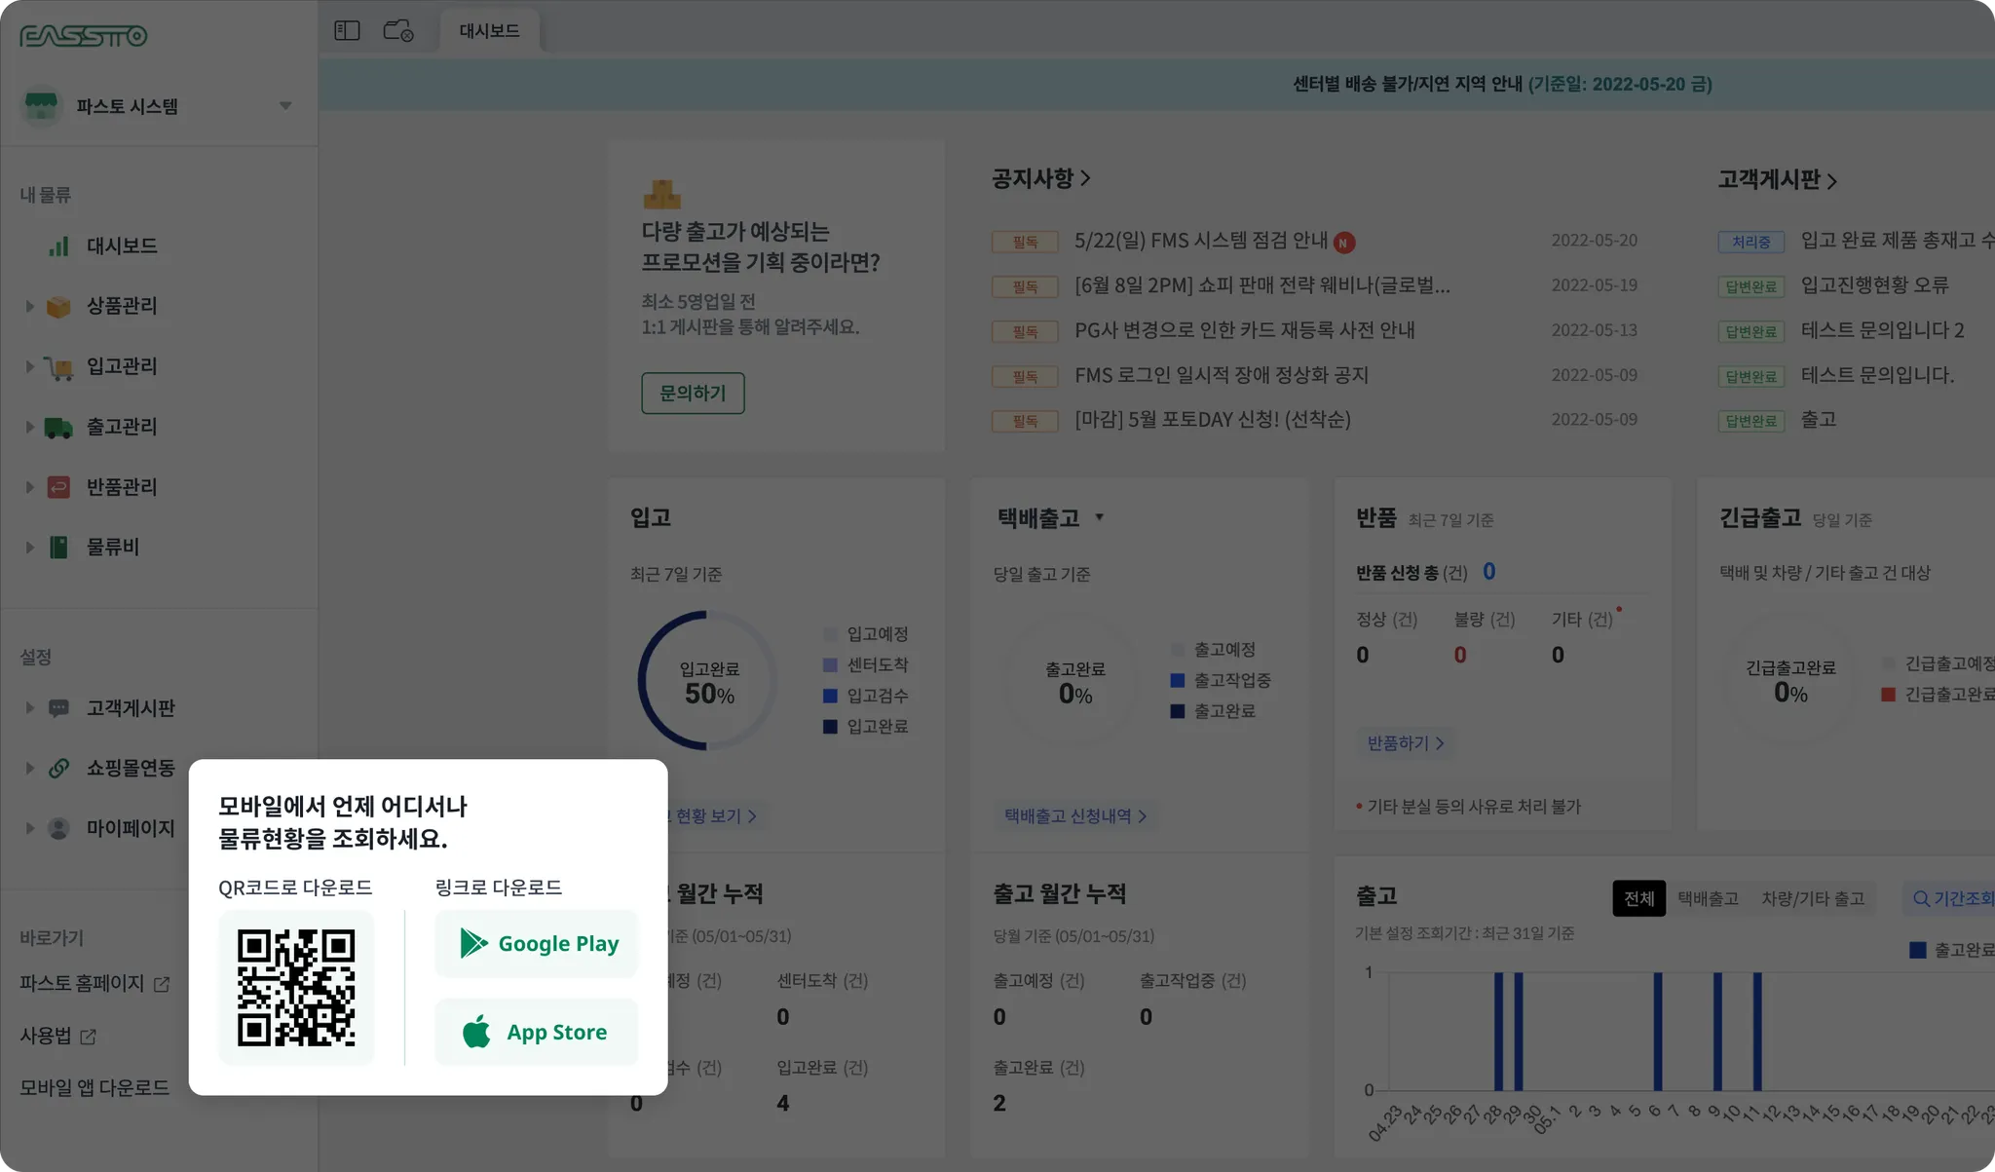Switch the 출고 chart to 차량/기타 출고

click(x=1812, y=898)
